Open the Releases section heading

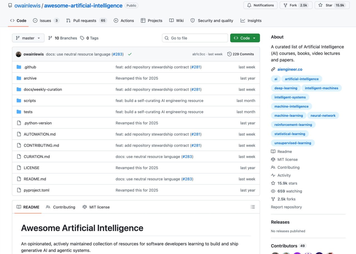coord(280,222)
